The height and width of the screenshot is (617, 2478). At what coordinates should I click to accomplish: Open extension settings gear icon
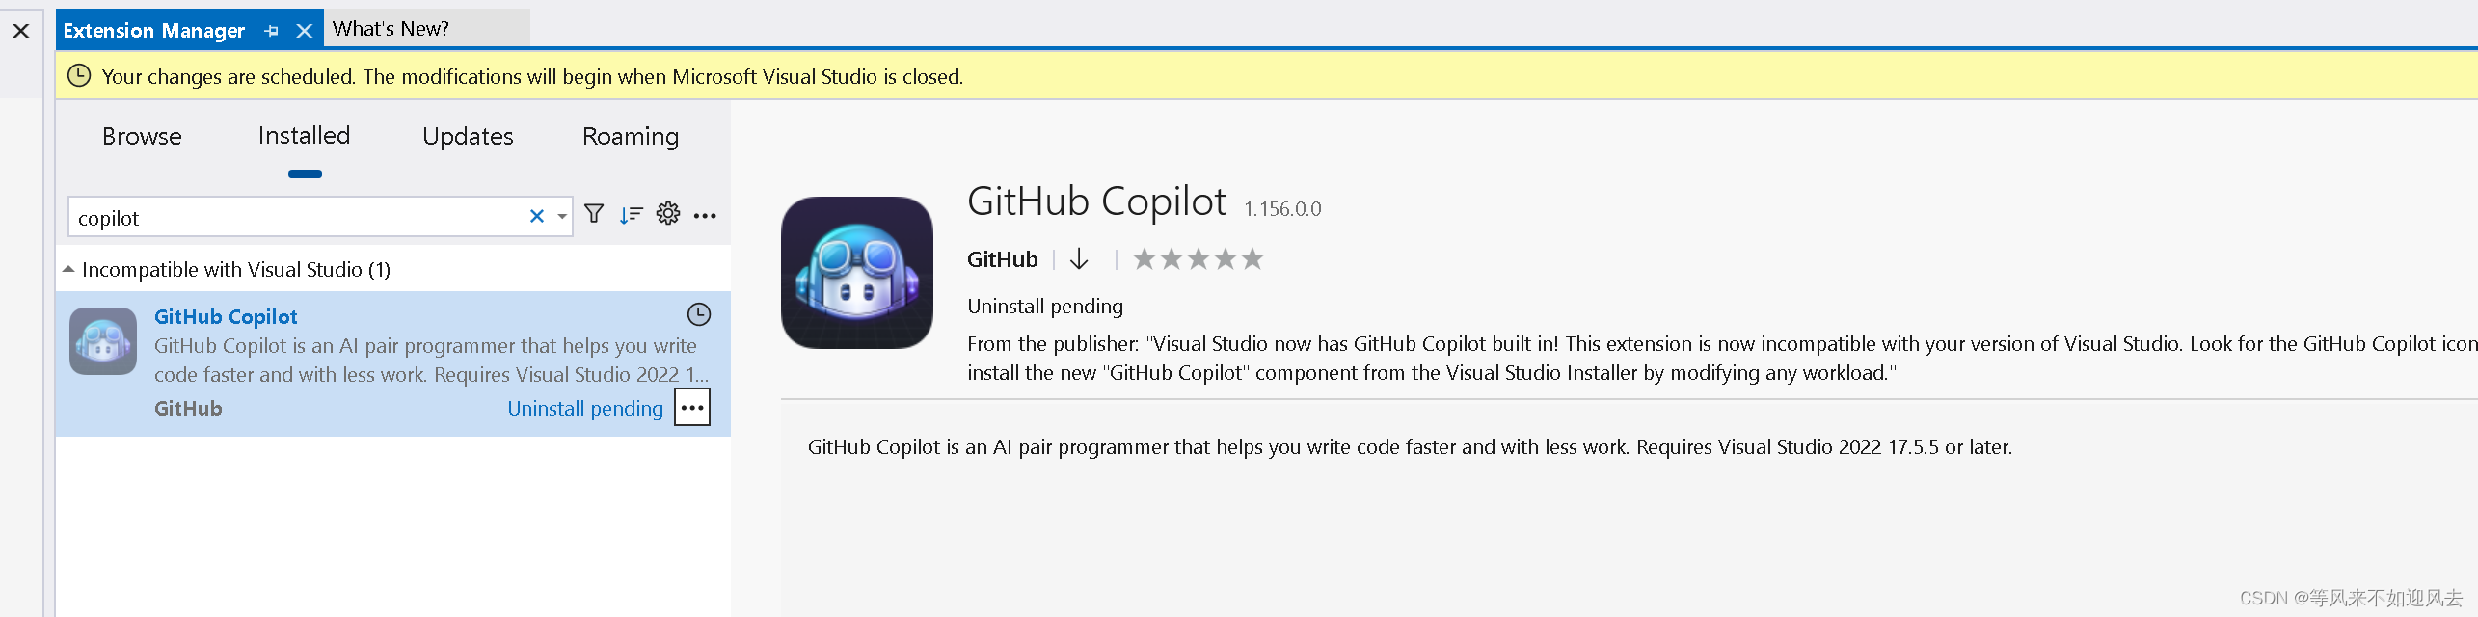[x=668, y=214]
